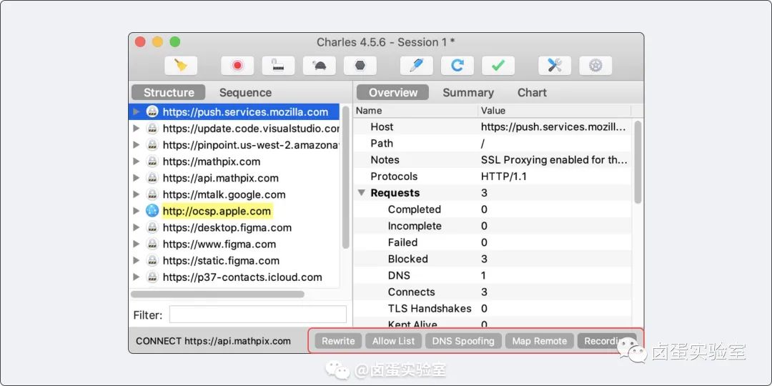Screen dimensions: 772x386
Task: Select the https://static.figma.com row
Action: tap(234, 260)
